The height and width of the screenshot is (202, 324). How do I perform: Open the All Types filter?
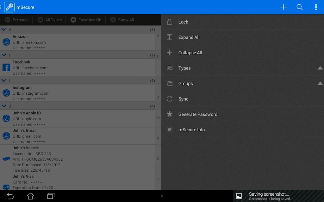(50, 20)
